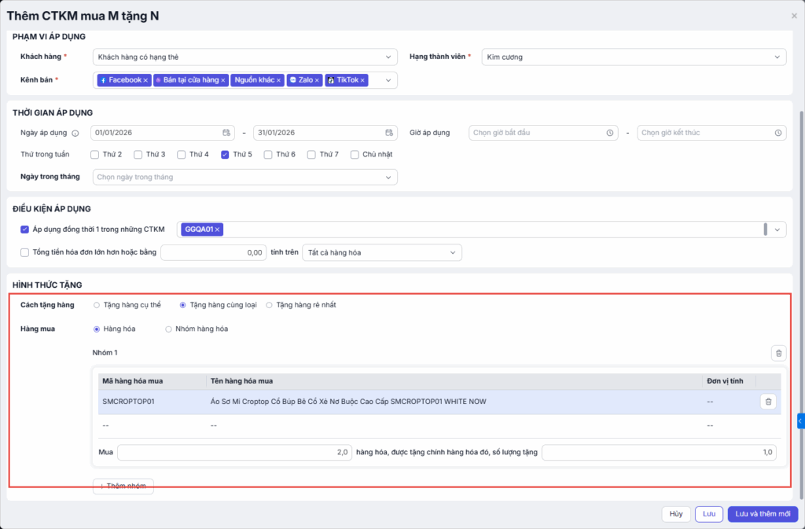Click the Mua quantity input field
This screenshot has width=805, height=529.
click(x=233, y=453)
